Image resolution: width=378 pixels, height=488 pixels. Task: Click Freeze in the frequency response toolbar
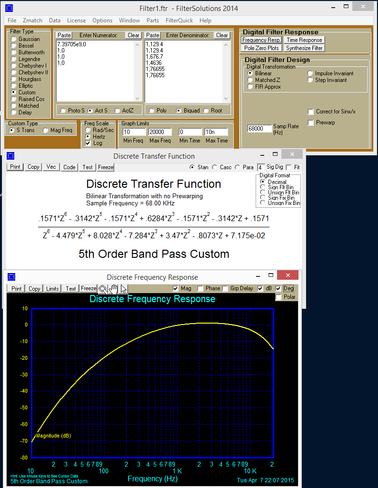point(88,289)
